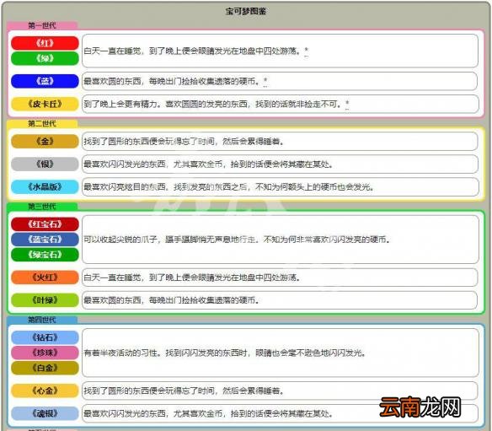Click the 《钻石》 version label
The width and height of the screenshot is (492, 431).
[45, 337]
